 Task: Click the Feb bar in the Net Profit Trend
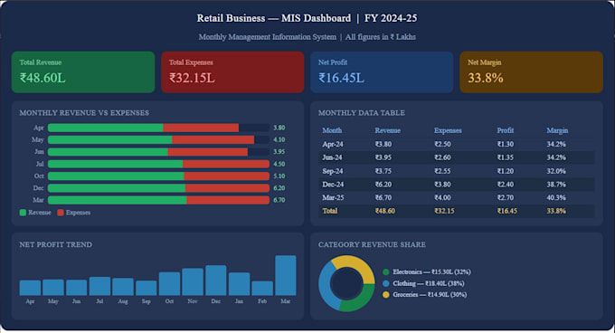click(262, 289)
